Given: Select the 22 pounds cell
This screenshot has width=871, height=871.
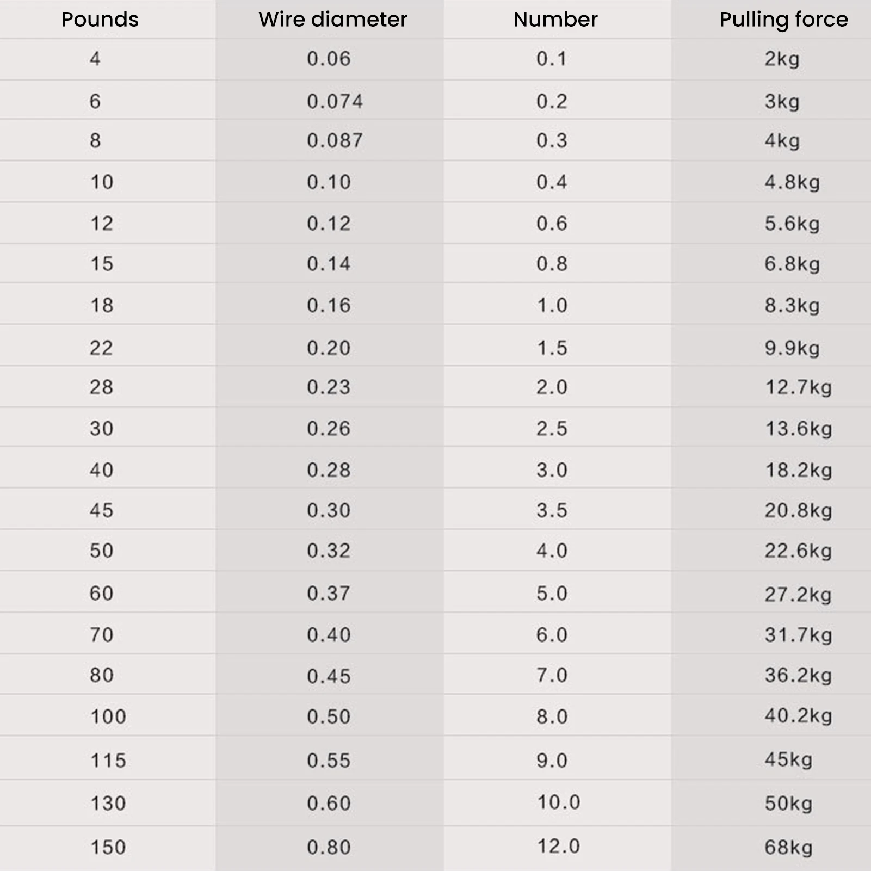Looking at the screenshot, I should click(x=101, y=348).
